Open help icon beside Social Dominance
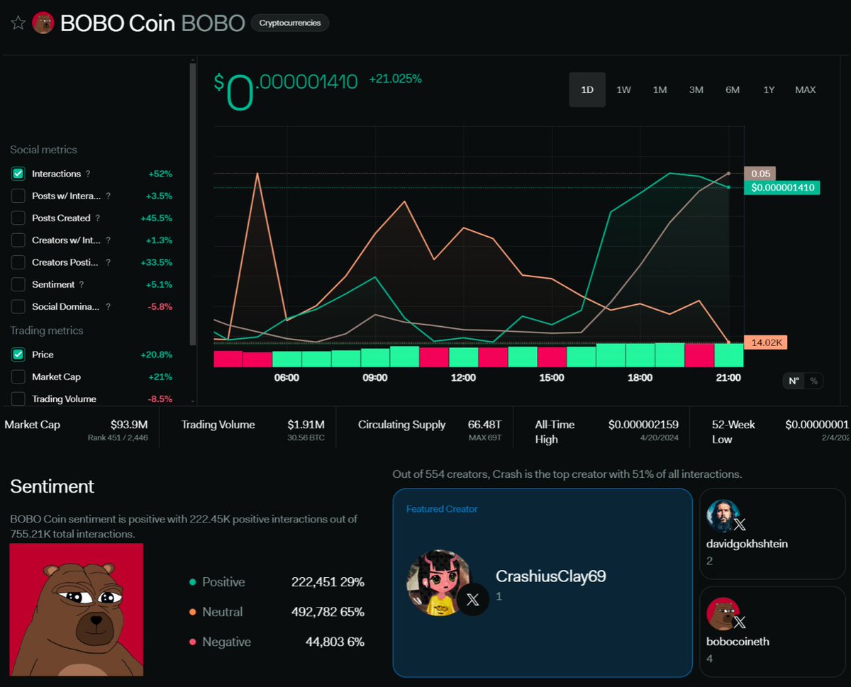Viewport: 851px width, 687px height. click(108, 307)
